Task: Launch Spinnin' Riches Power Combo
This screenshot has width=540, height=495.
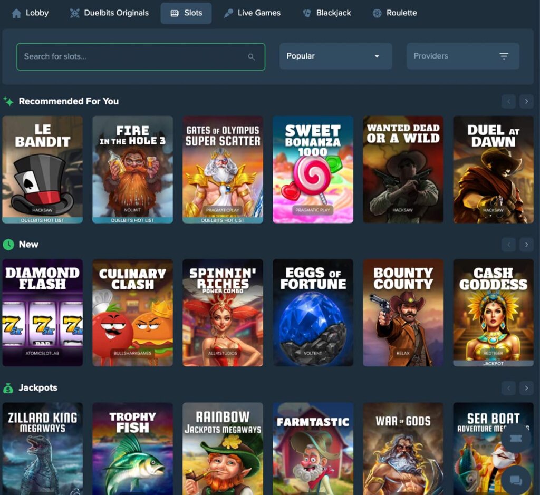Action: pyautogui.click(x=223, y=313)
